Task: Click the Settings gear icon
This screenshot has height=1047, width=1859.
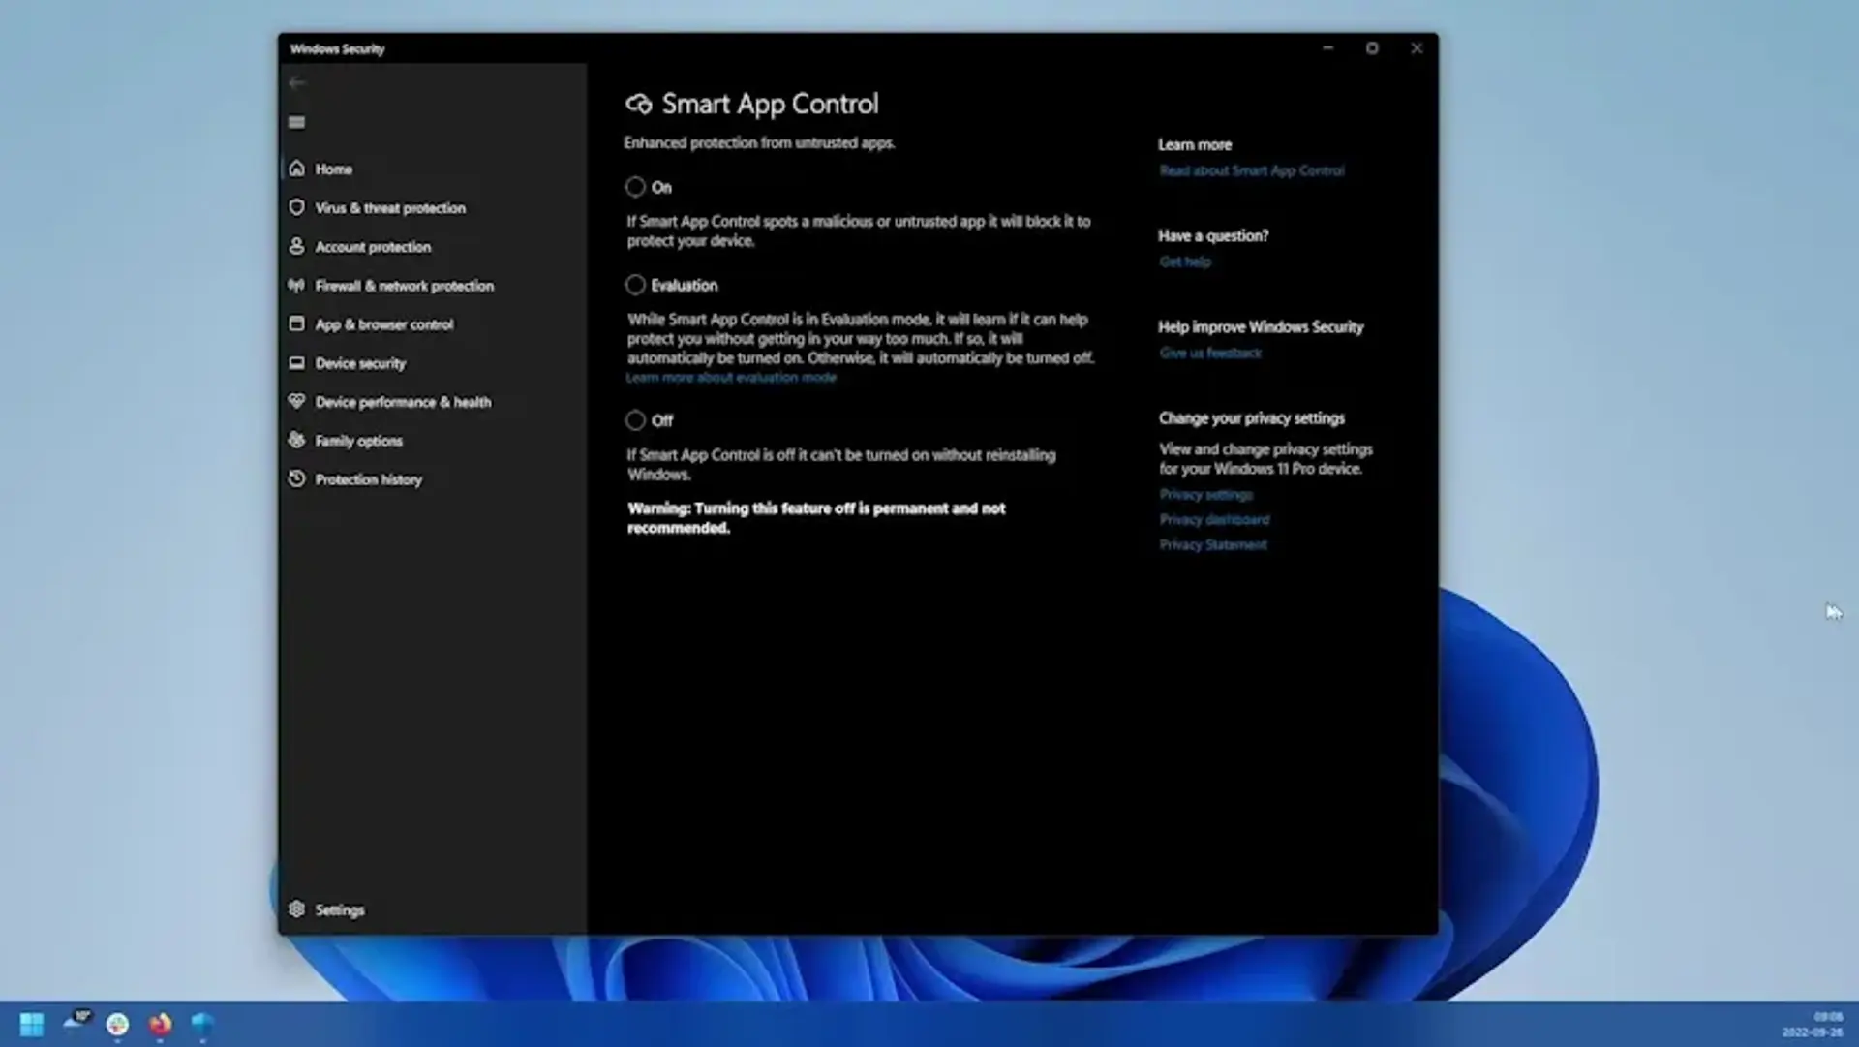Action: pyautogui.click(x=296, y=909)
